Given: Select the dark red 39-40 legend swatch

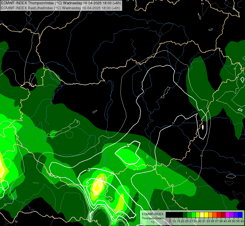Looking at the screenshot, I should 223,215.
